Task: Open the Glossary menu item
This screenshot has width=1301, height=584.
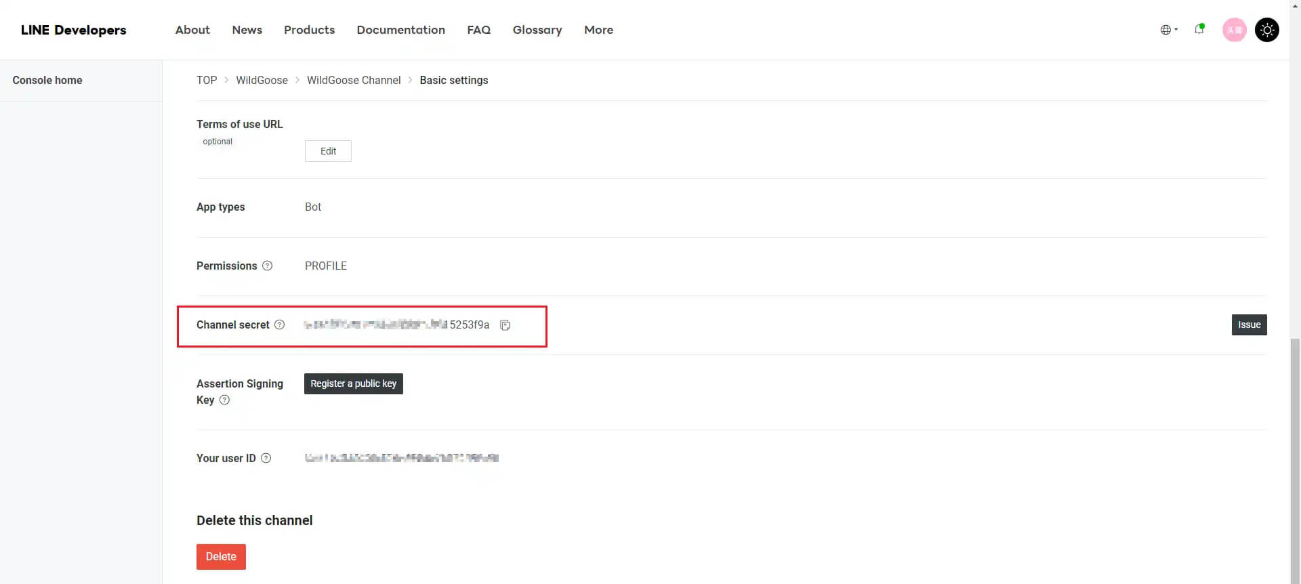Action: (537, 30)
